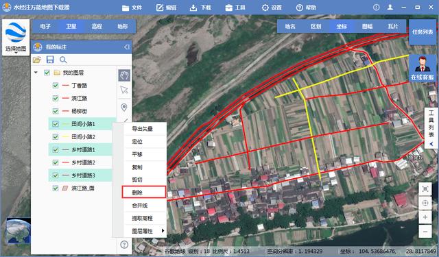This screenshot has height=257, width=439.
Task: Toggle the 图幅 overlay tab
Action: pyautogui.click(x=368, y=27)
